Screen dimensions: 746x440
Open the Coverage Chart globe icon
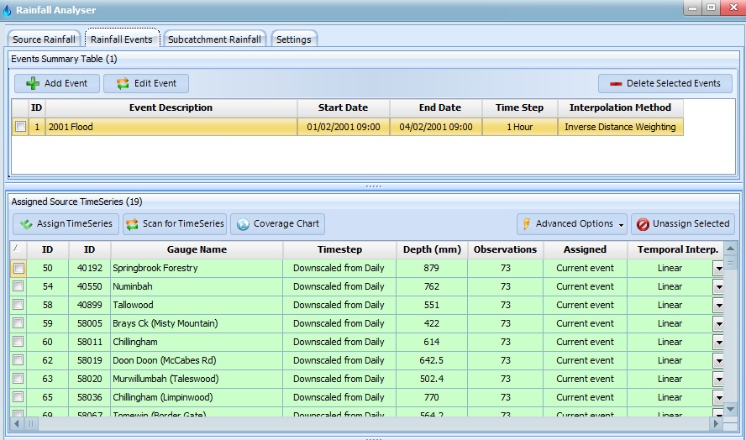(x=243, y=224)
